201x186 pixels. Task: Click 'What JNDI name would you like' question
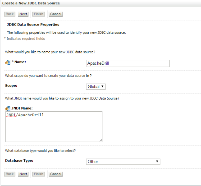(x=62, y=98)
